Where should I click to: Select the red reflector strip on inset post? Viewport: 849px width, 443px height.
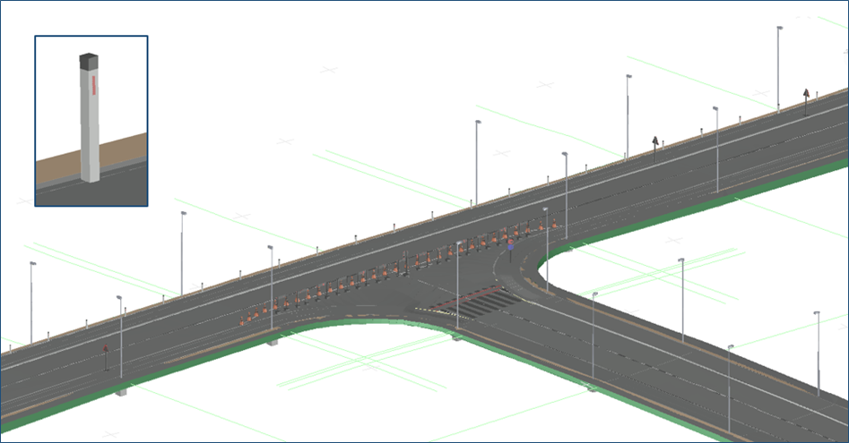pos(92,87)
